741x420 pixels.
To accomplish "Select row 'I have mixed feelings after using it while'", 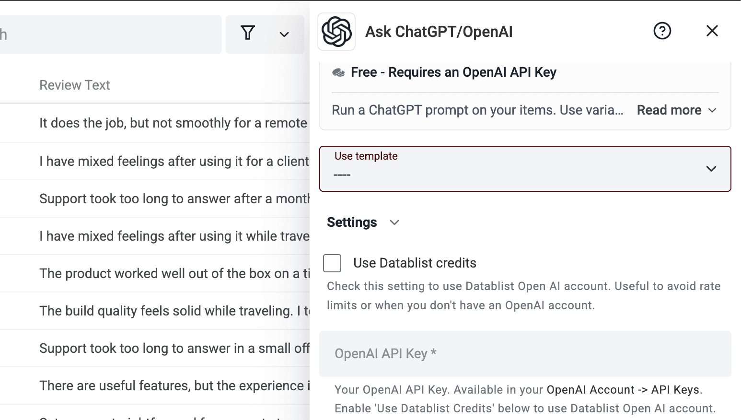I will 155,236.
